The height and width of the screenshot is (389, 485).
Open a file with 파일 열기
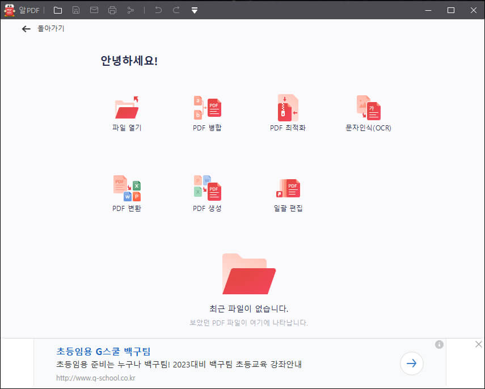(x=126, y=111)
